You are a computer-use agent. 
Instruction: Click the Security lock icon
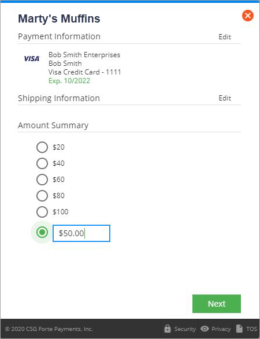168,329
